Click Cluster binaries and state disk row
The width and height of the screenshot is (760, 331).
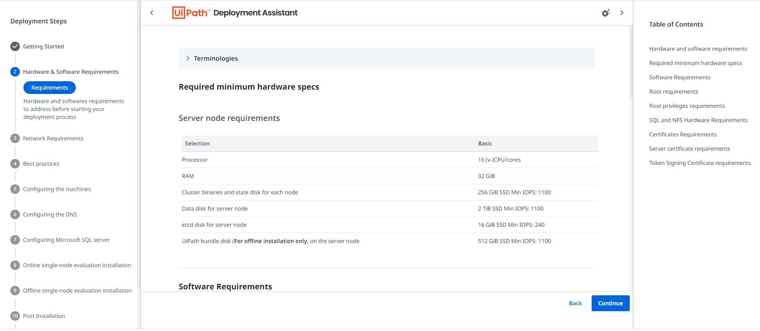point(240,192)
